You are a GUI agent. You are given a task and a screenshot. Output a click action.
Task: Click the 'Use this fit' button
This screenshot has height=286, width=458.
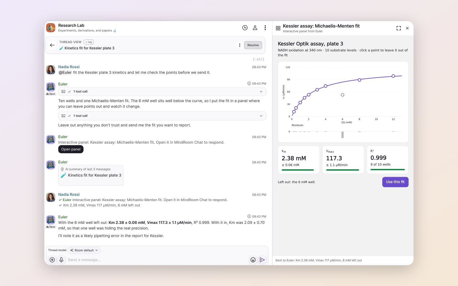(x=395, y=182)
